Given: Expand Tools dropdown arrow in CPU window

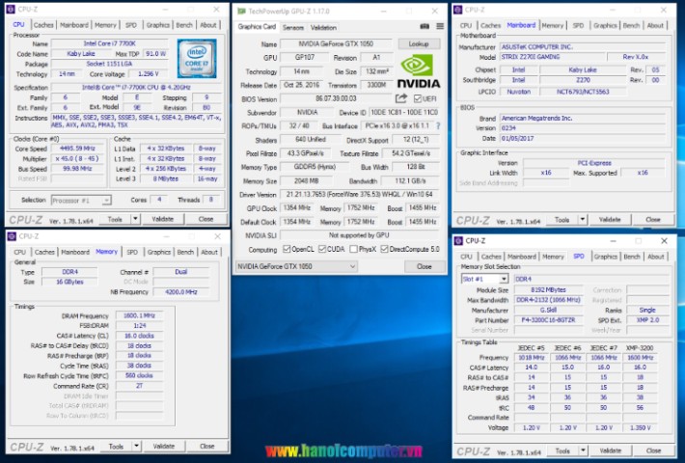Looking at the screenshot, I should [x=135, y=219].
